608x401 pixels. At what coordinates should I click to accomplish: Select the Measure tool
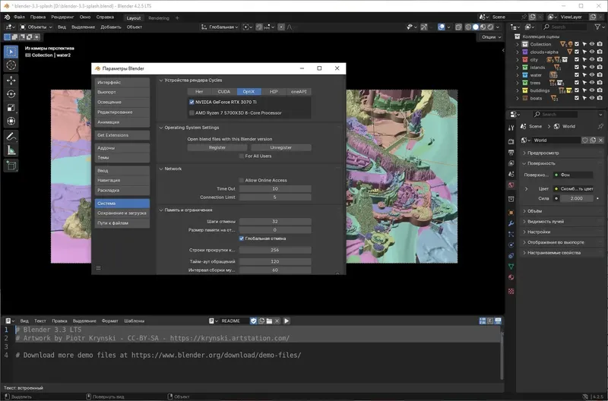click(11, 150)
